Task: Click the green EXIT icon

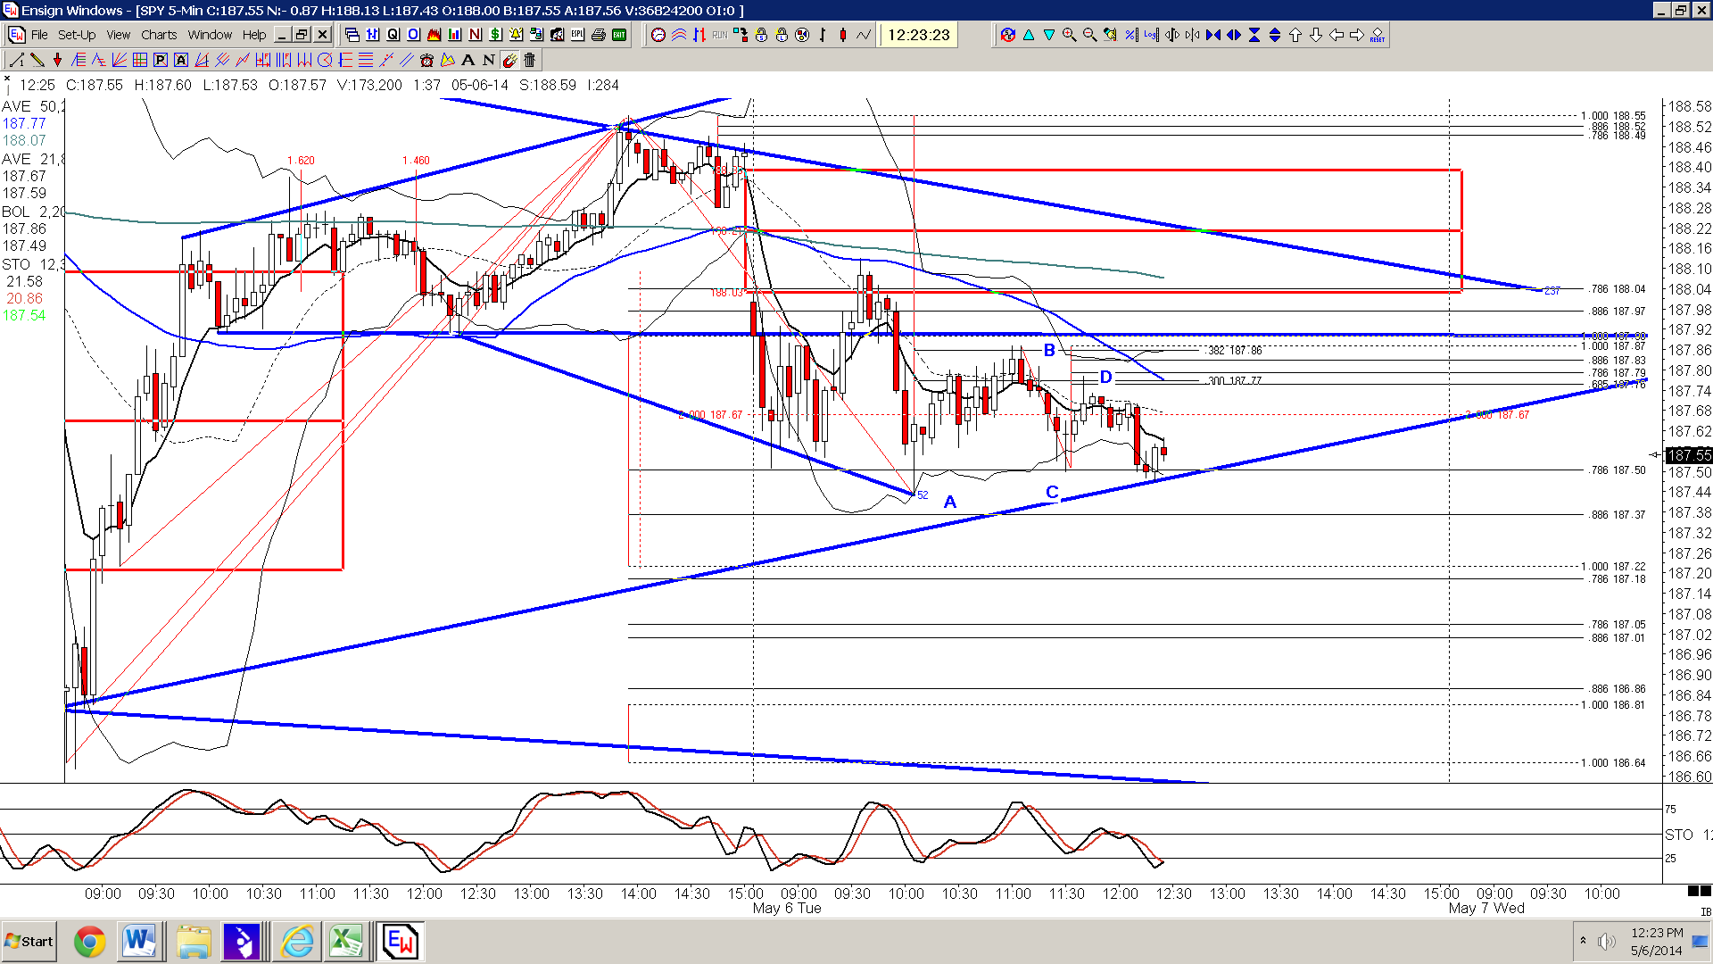Action: (619, 35)
